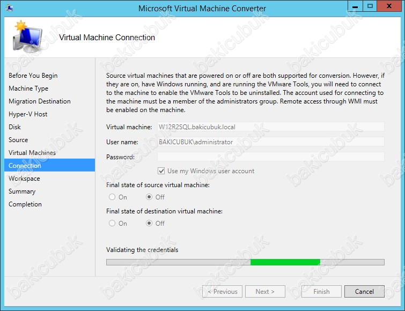The width and height of the screenshot is (405, 311).
Task: Click the Virtual Machine Connection heading
Action: click(x=107, y=38)
